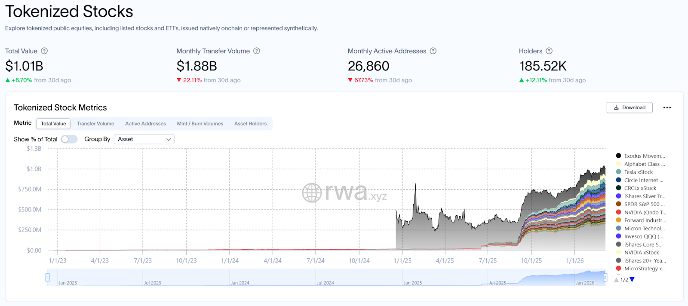This screenshot has height=306, width=688.
Task: Click the 1/2 legend page indicator
Action: 624,280
